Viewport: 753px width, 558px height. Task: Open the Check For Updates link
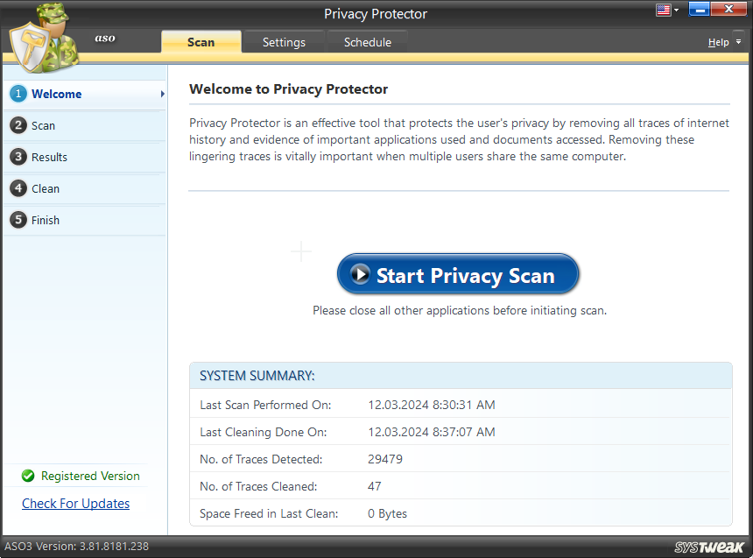pyautogui.click(x=75, y=503)
